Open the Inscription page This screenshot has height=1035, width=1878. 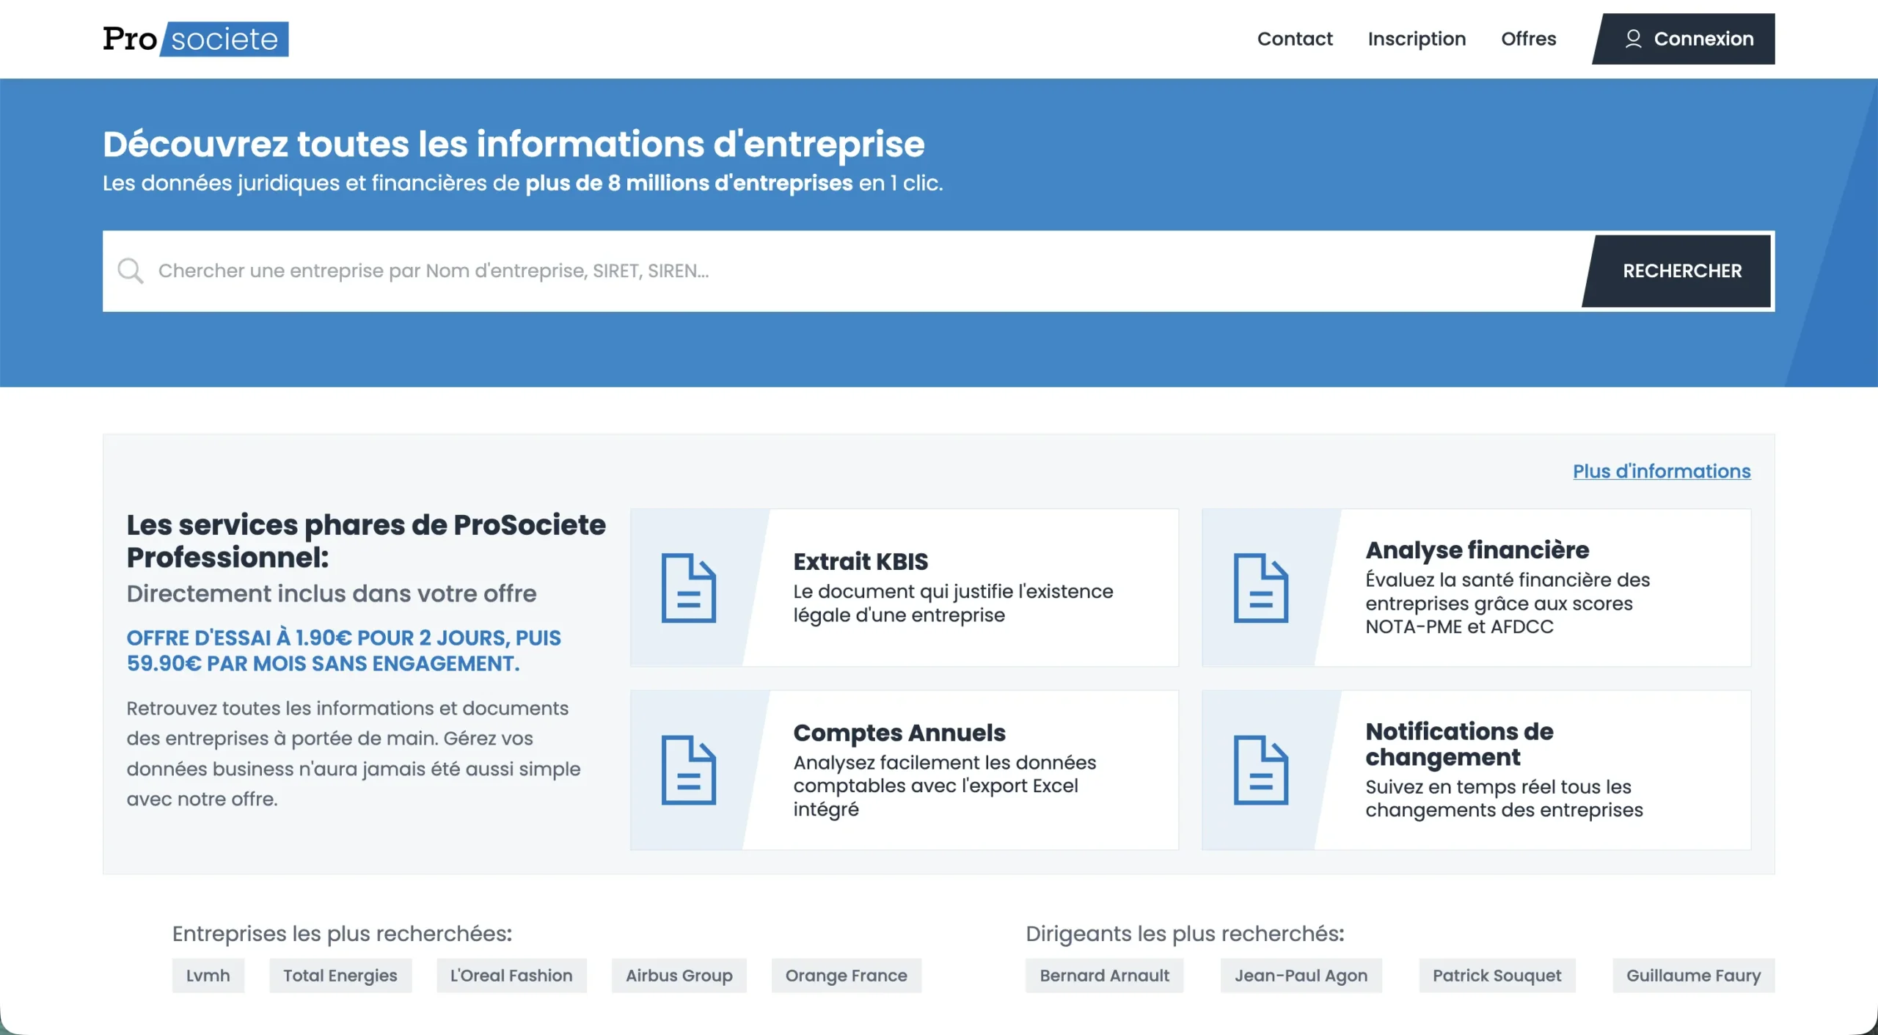point(1417,39)
